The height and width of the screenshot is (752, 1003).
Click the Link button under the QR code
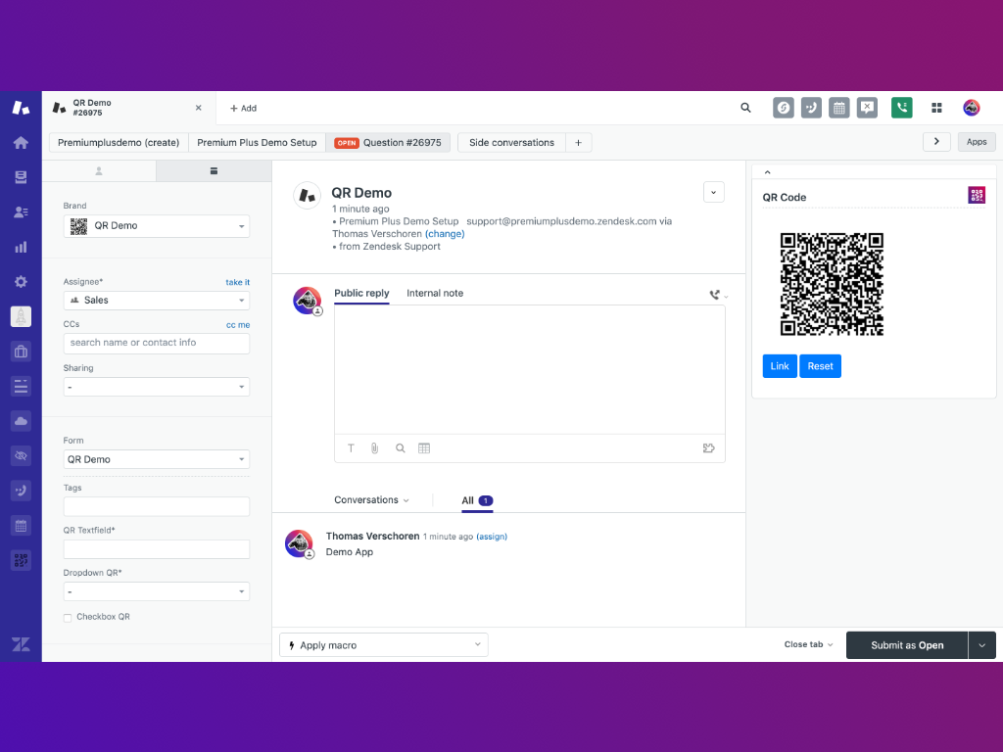(780, 365)
